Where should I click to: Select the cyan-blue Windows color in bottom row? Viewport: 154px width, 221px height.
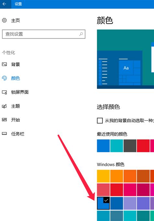point(103,216)
